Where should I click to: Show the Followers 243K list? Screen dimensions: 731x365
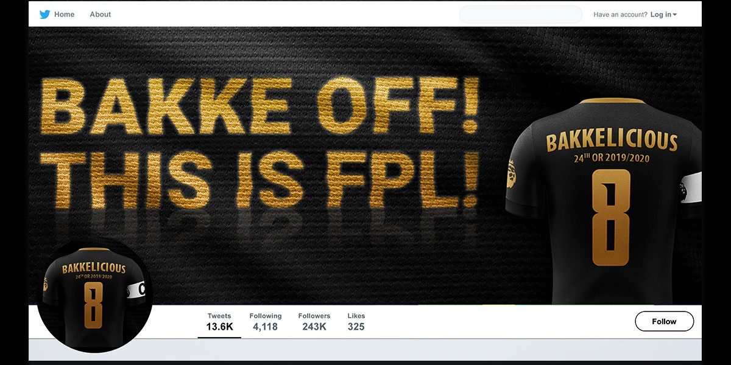[314, 322]
